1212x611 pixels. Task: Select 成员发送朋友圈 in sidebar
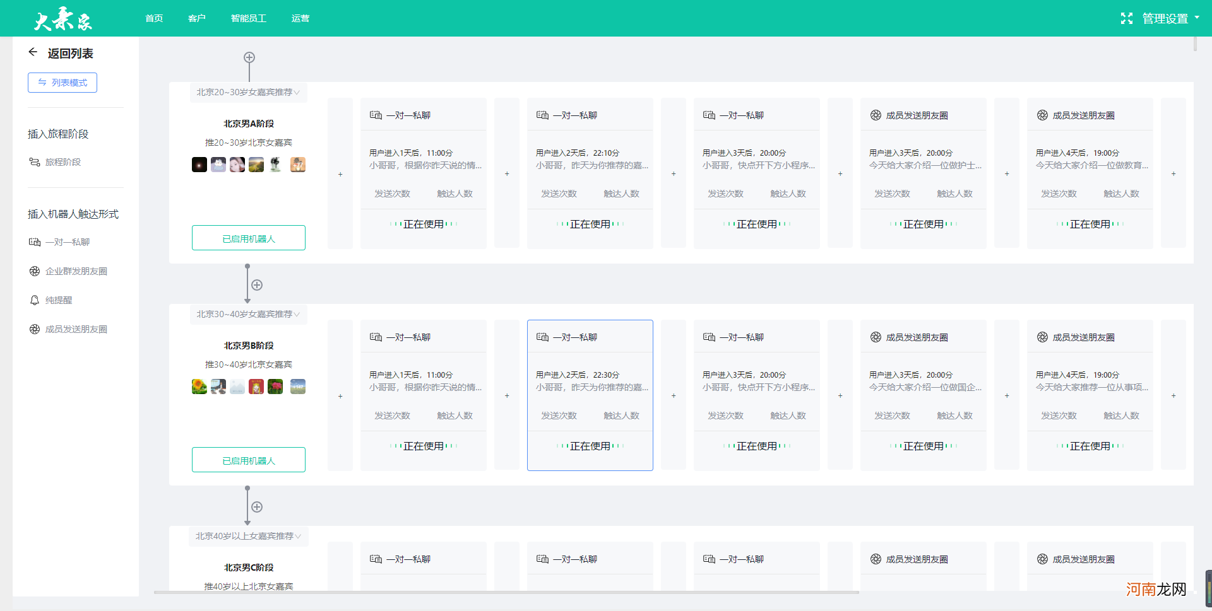point(68,329)
